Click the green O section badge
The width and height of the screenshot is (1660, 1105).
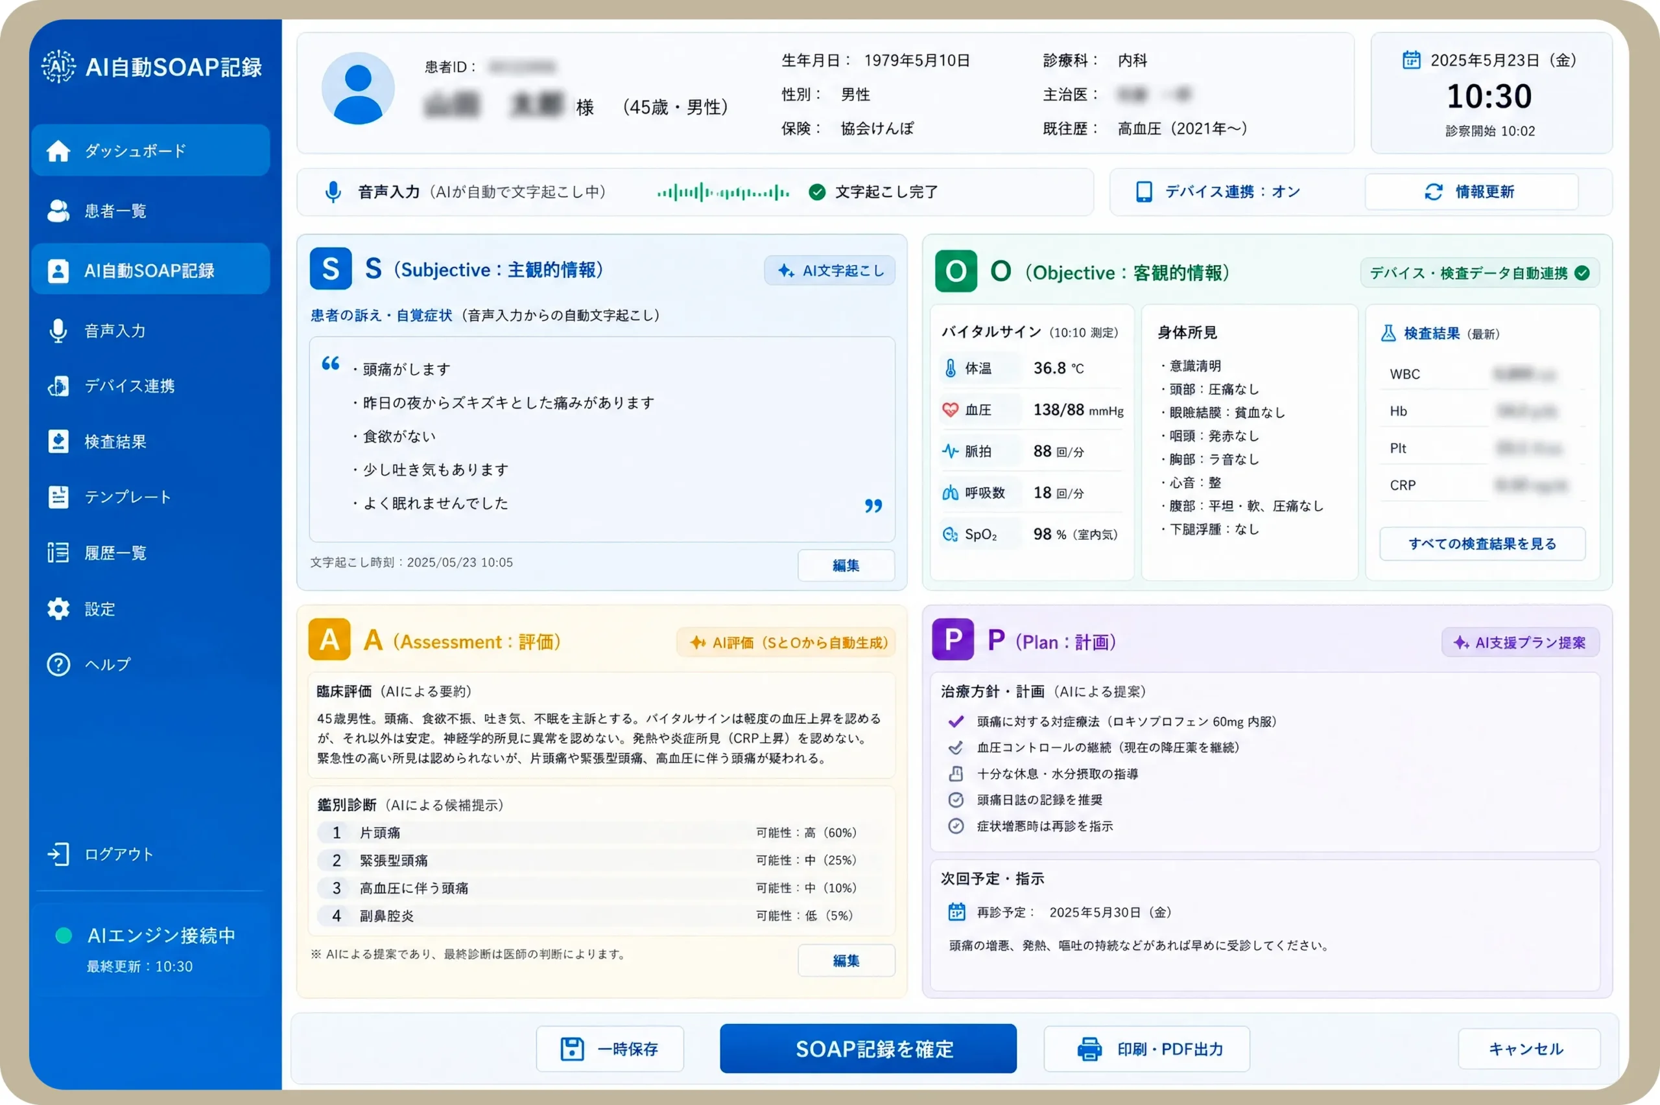[x=956, y=272]
